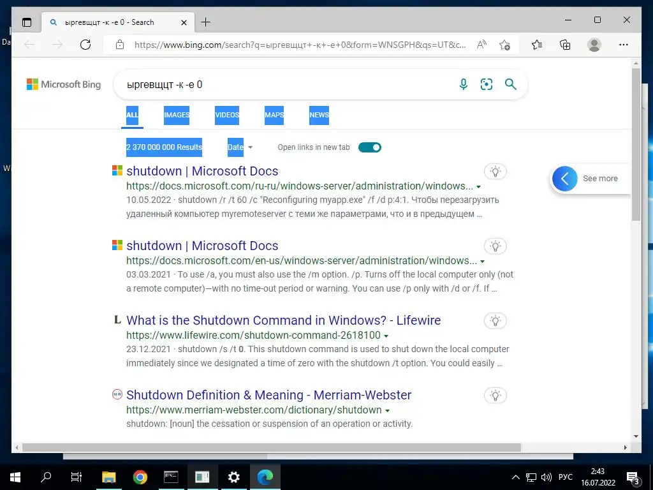Show hidden system tray icons
The height and width of the screenshot is (490, 653).
[x=515, y=477]
